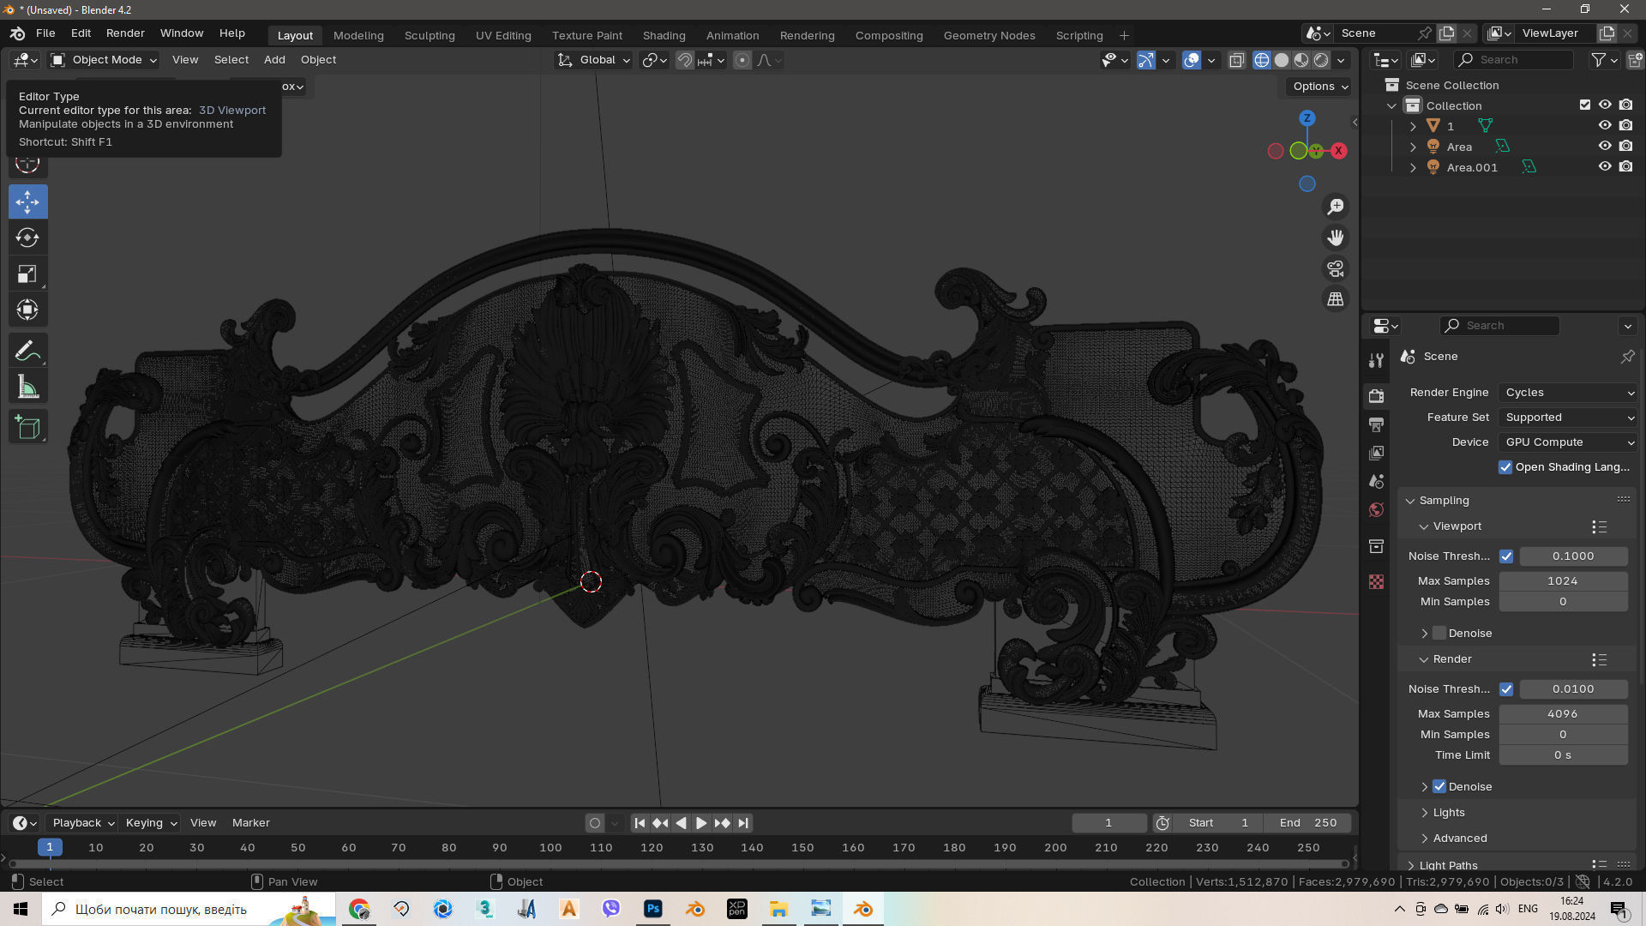Expand the Lights subpanel
This screenshot has width=1646, height=926.
[1425, 813]
